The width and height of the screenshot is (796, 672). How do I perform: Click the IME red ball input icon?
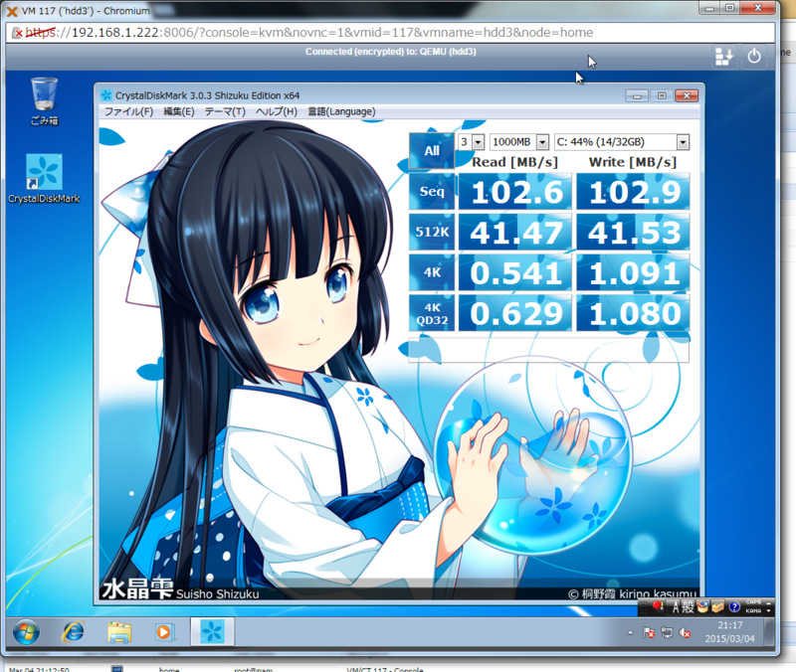point(658,606)
